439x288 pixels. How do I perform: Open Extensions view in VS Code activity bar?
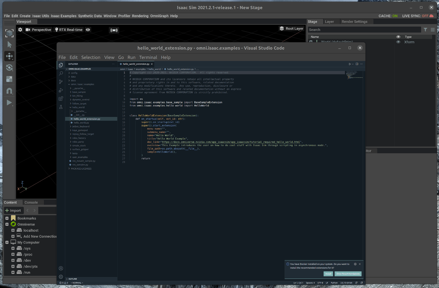click(x=61, y=99)
